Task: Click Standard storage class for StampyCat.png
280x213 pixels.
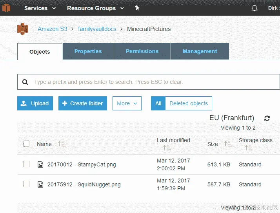Action: (250, 164)
